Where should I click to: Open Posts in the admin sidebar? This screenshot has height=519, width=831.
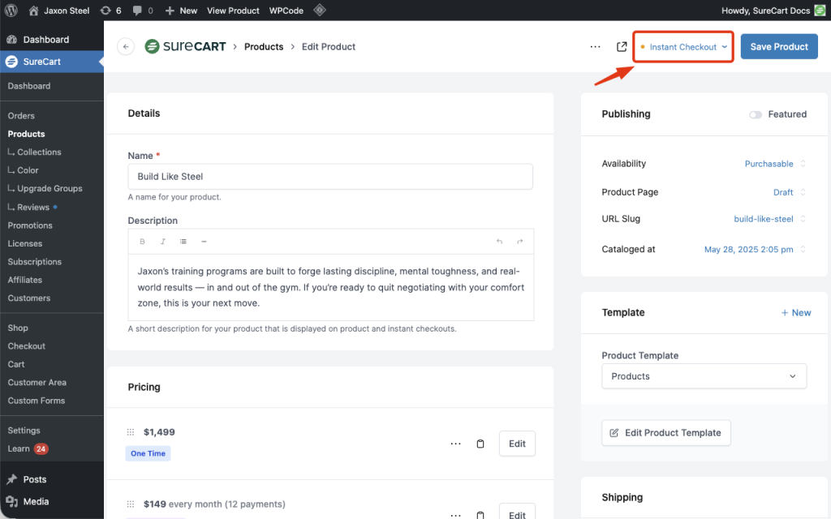click(34, 479)
